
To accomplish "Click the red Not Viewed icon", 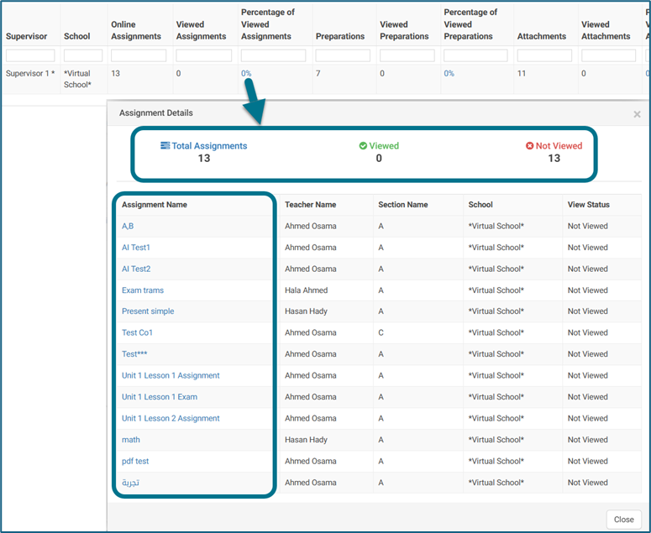I will [530, 146].
